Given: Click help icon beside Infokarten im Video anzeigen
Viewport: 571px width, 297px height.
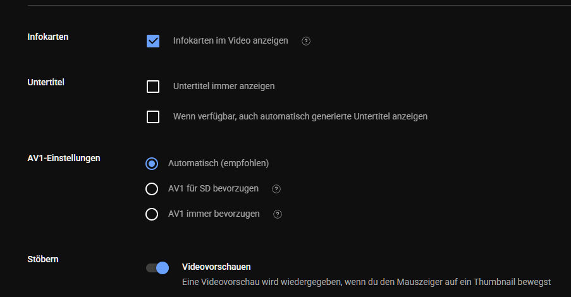Looking at the screenshot, I should pos(306,41).
